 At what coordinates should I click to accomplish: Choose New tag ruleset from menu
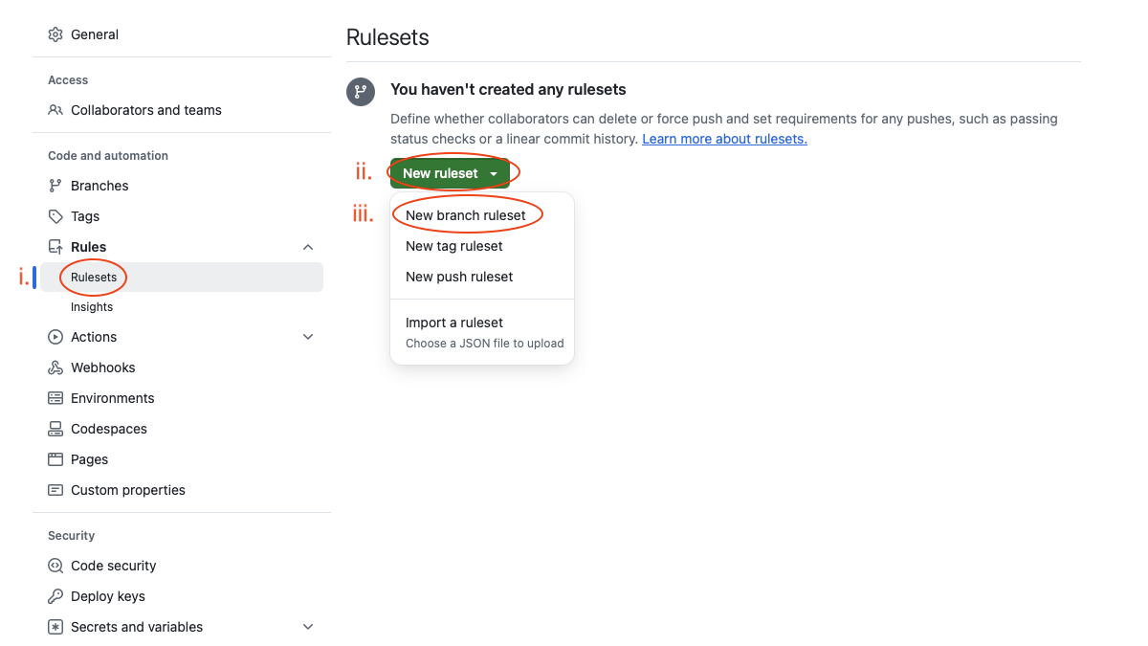(x=454, y=246)
